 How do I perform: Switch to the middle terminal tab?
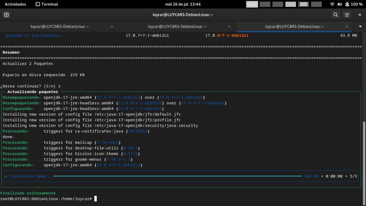pos(176,26)
